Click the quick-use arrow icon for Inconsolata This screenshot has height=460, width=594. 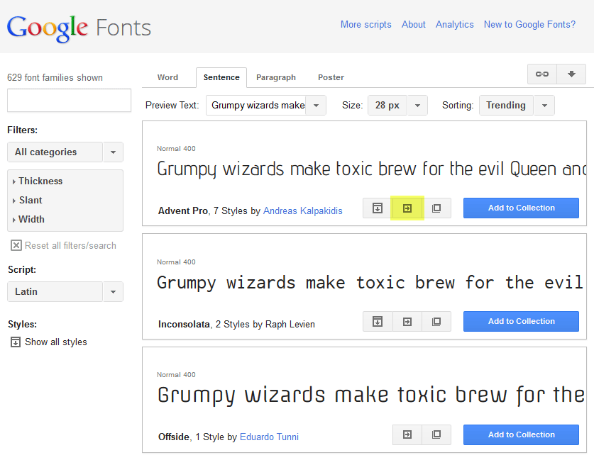coord(407,322)
